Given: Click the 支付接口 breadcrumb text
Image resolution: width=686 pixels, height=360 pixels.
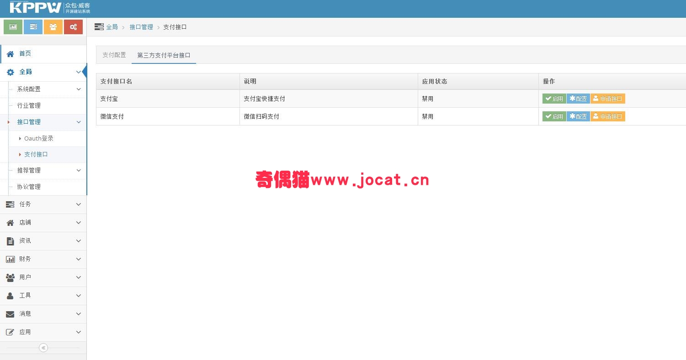Looking at the screenshot, I should (x=175, y=27).
